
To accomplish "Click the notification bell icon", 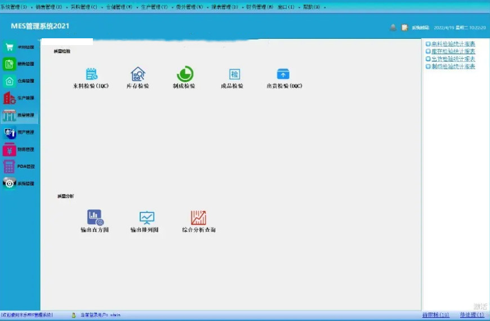I will (x=393, y=28).
